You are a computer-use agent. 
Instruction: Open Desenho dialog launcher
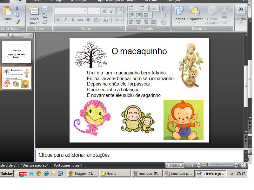(x=231, y=28)
